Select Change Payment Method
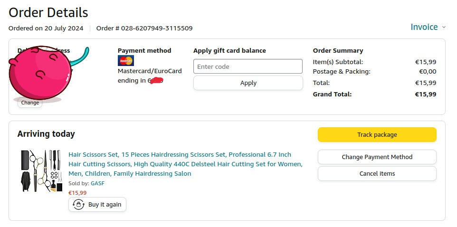This screenshot has height=227, width=457. 377,157
